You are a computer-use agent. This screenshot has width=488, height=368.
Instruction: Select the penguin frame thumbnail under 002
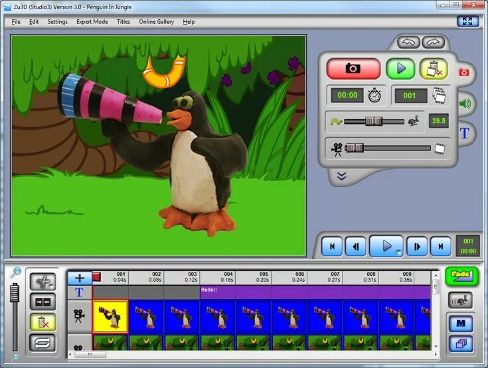tap(146, 317)
